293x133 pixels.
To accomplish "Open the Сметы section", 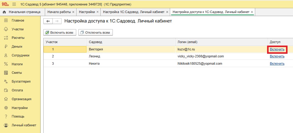I will [x=17, y=73].
